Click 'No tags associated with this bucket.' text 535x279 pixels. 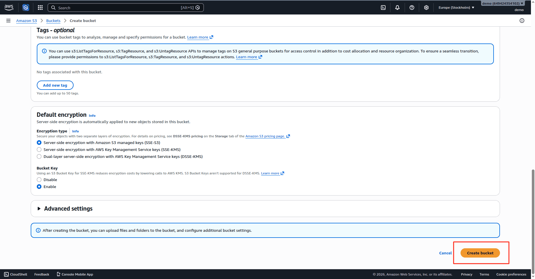[70, 72]
